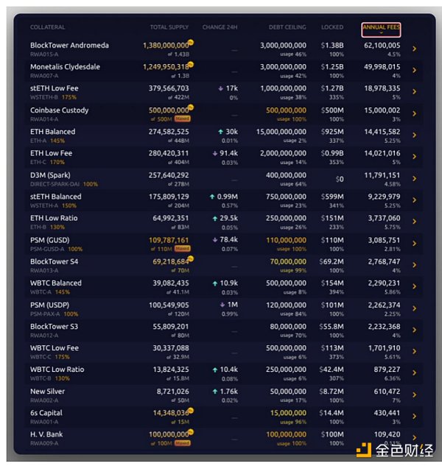Image resolution: width=442 pixels, height=466 pixels.
Task: Expand the WBTC Low Ratio row chevron
Action: 415,373
